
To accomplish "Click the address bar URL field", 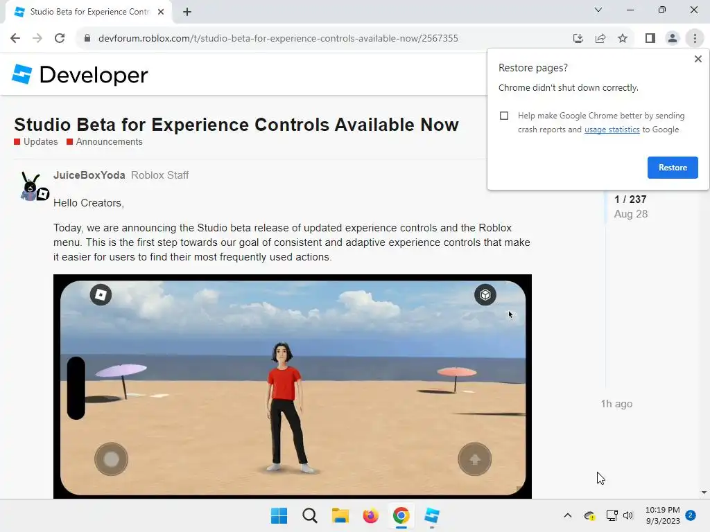I will click(278, 39).
